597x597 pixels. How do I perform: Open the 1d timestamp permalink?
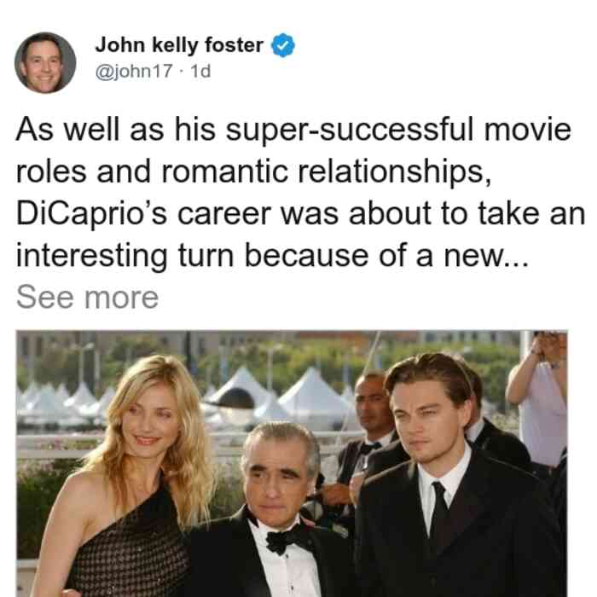(x=200, y=71)
